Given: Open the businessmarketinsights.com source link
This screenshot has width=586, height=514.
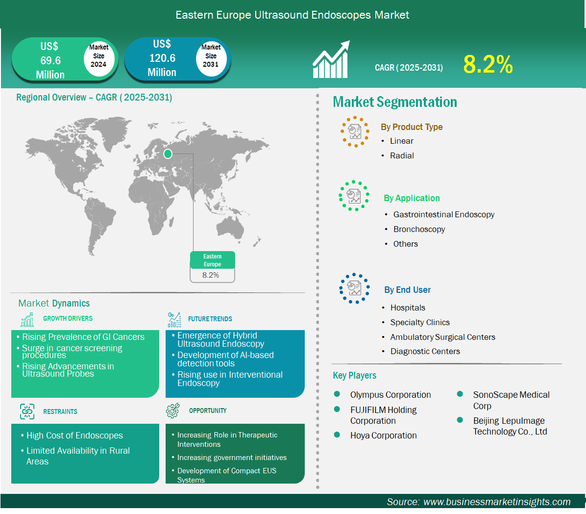Looking at the screenshot, I should point(496,502).
